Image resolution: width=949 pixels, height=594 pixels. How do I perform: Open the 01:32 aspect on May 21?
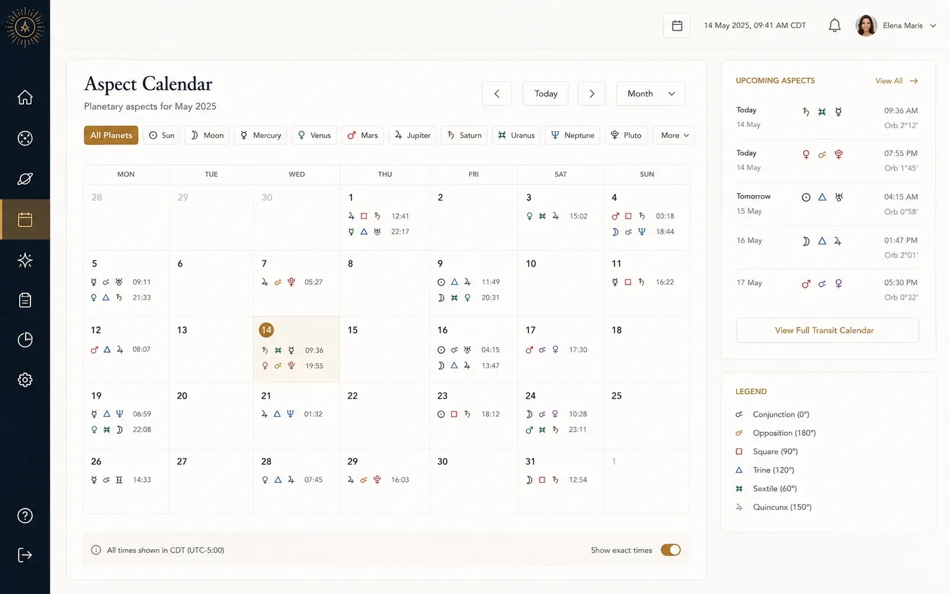(291, 414)
